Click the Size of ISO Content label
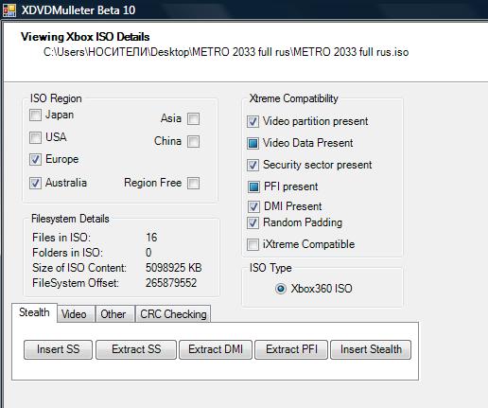This screenshot has height=408, width=488. pos(79,268)
